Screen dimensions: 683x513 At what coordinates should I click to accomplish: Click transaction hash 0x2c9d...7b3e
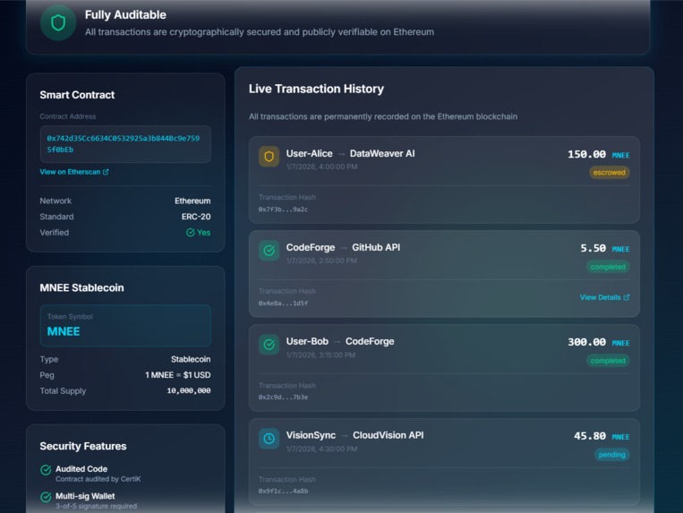(x=283, y=398)
